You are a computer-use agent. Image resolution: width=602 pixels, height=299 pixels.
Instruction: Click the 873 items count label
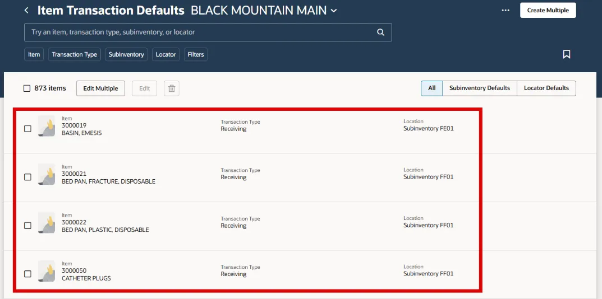pyautogui.click(x=50, y=88)
